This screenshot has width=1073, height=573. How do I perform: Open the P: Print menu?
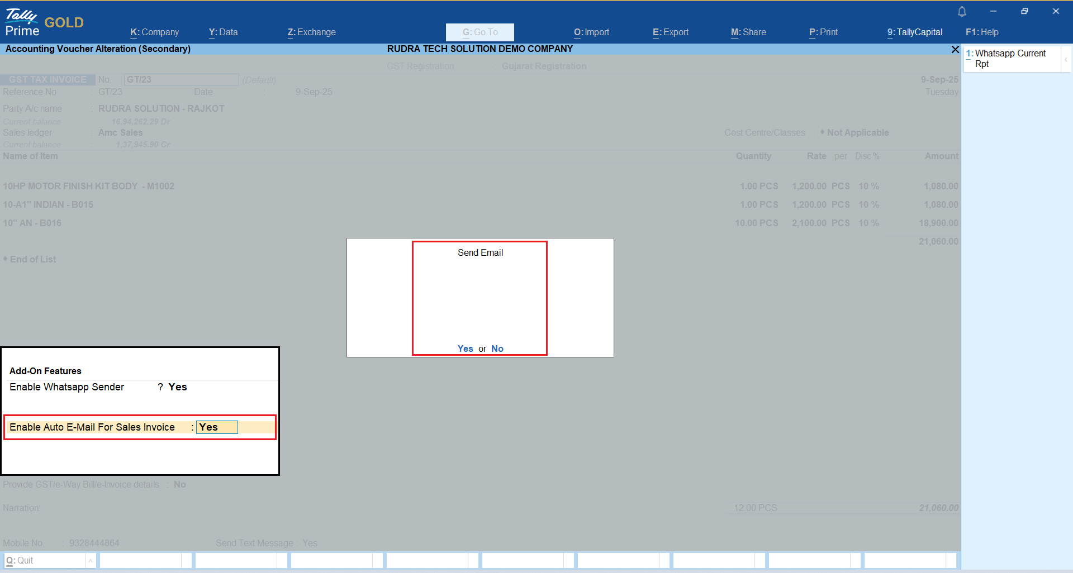pos(823,32)
